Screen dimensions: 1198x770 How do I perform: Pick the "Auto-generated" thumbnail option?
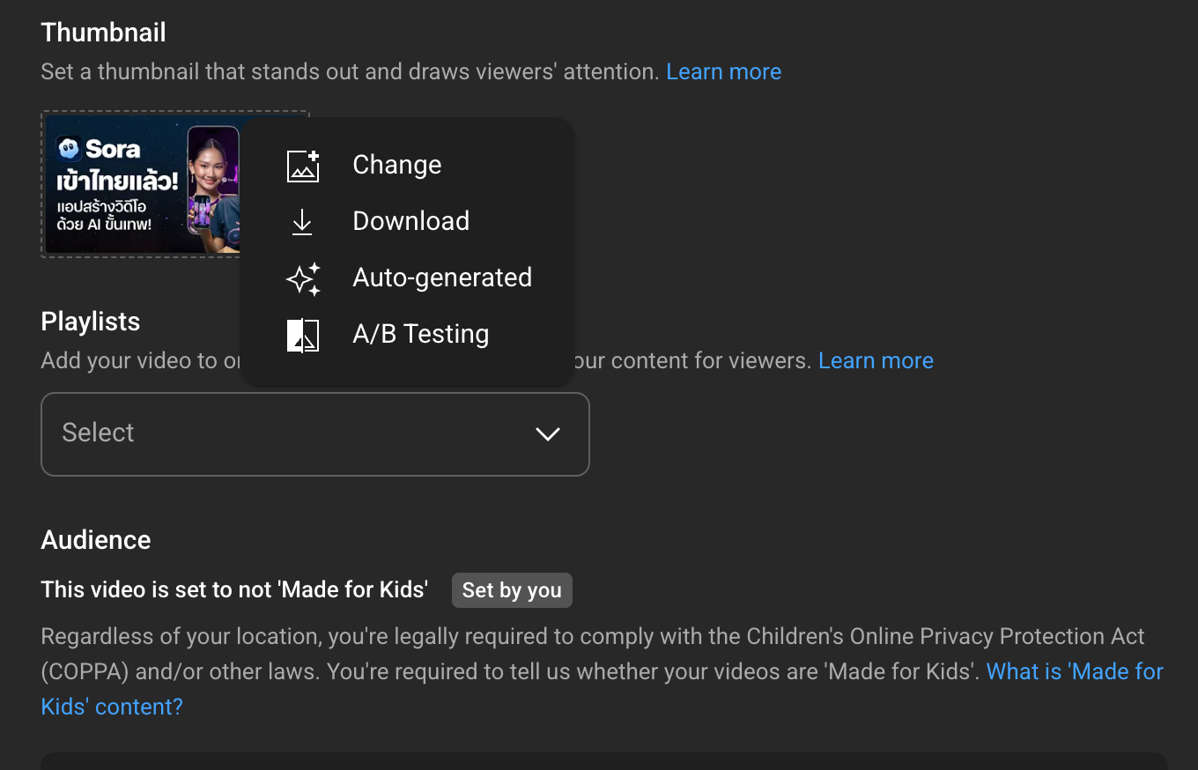pos(442,278)
